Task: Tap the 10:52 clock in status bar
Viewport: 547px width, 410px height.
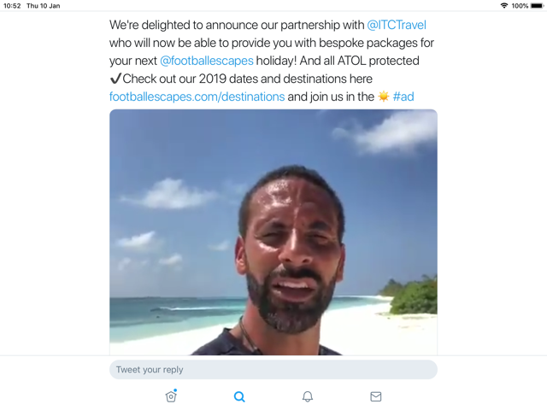Action: click(12, 6)
